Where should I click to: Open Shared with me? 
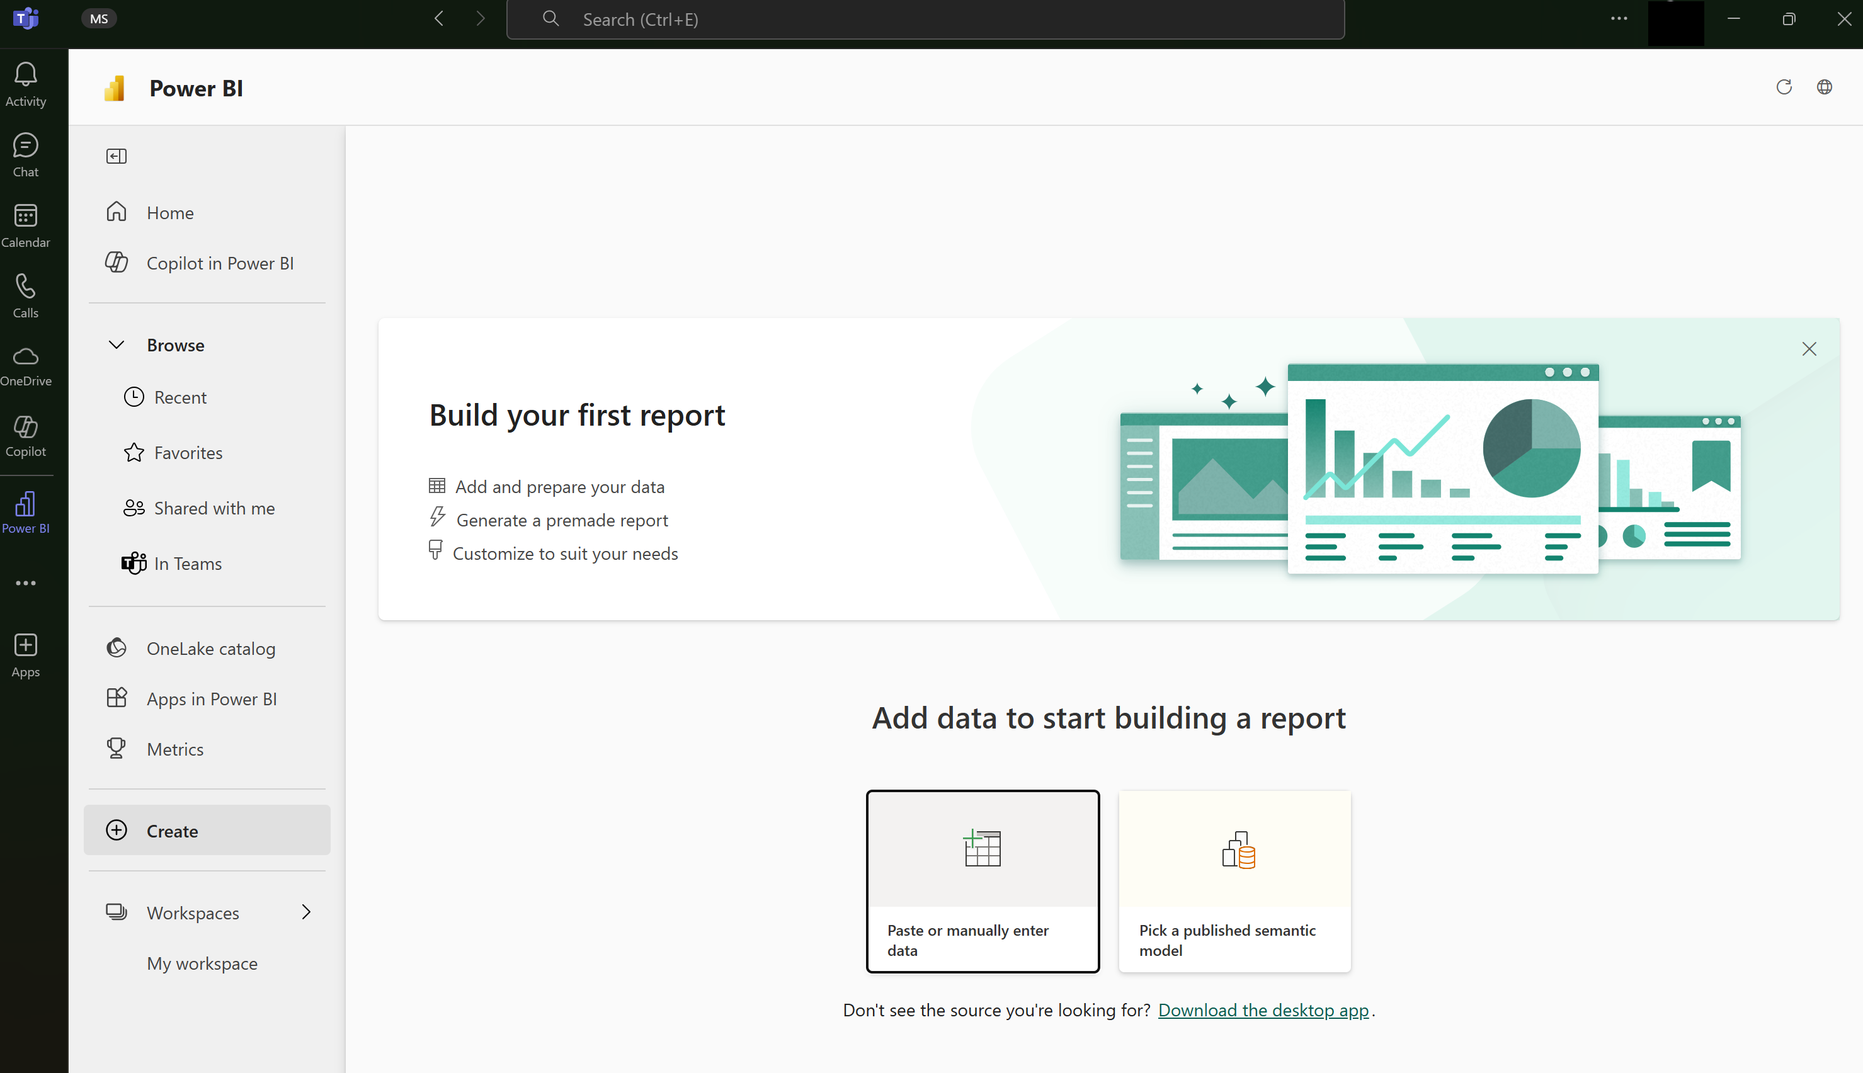(214, 508)
